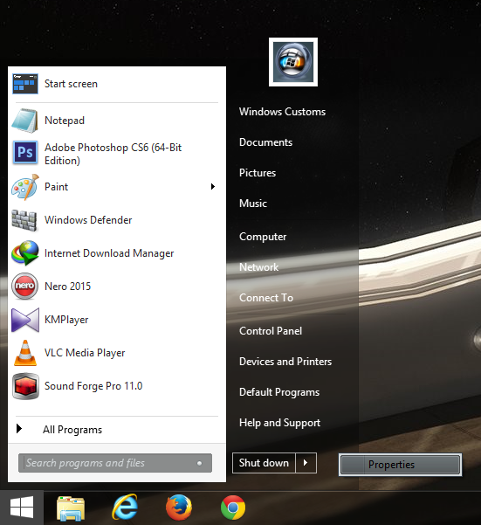Launch Google Chrome from the taskbar
The width and height of the screenshot is (481, 525).
pos(233,508)
